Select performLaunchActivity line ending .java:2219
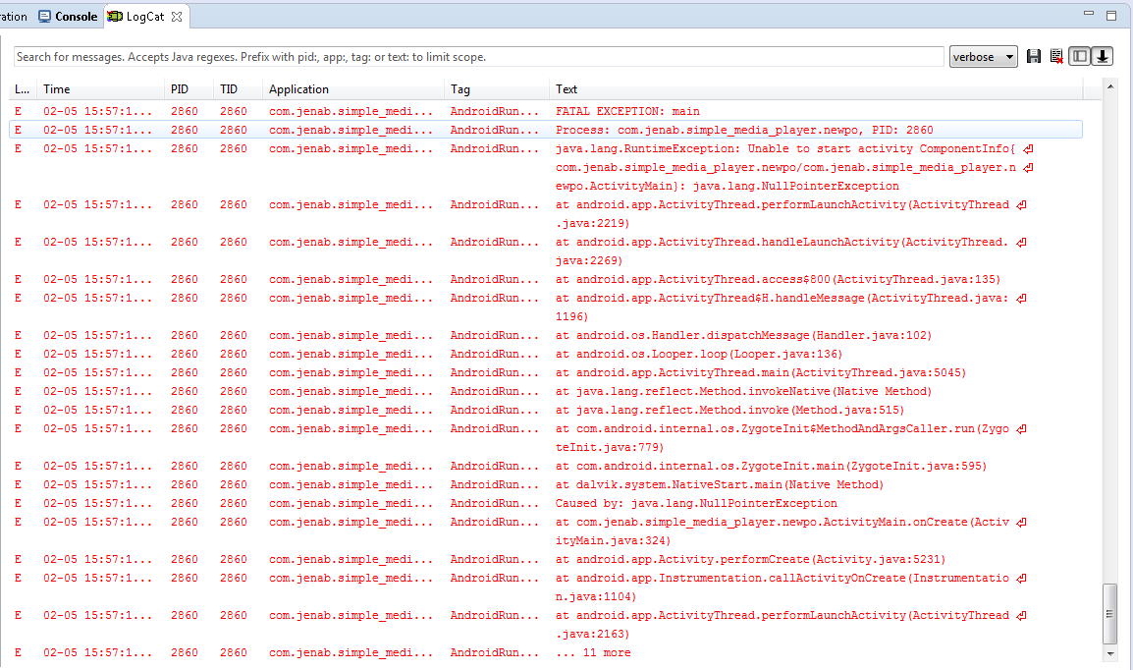The image size is (1133, 670). coord(546,214)
